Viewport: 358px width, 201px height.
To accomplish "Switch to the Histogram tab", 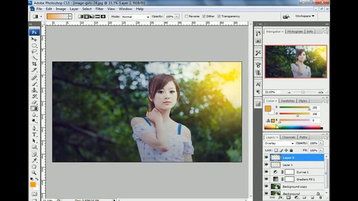I will (295, 31).
